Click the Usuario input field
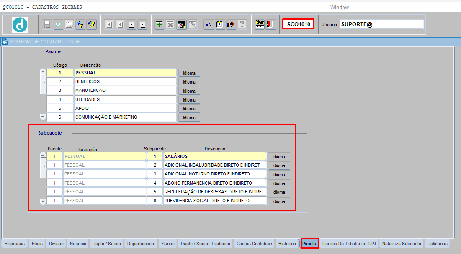 pos(381,24)
